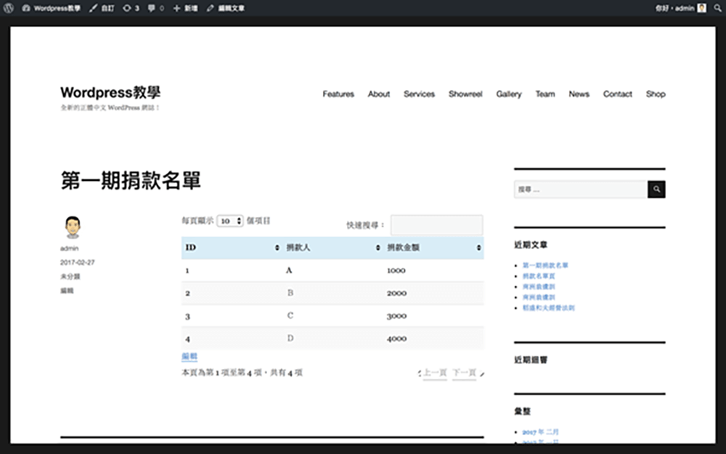This screenshot has width=726, height=454.
Task: Click the table cell with donor B
Action: [x=333, y=293]
